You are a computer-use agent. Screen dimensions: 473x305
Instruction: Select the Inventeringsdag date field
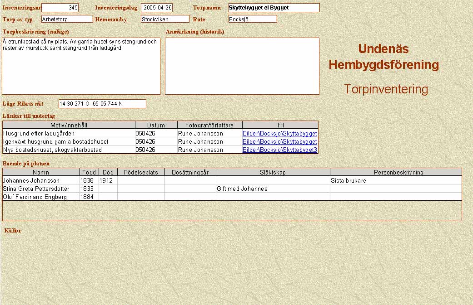(157, 8)
